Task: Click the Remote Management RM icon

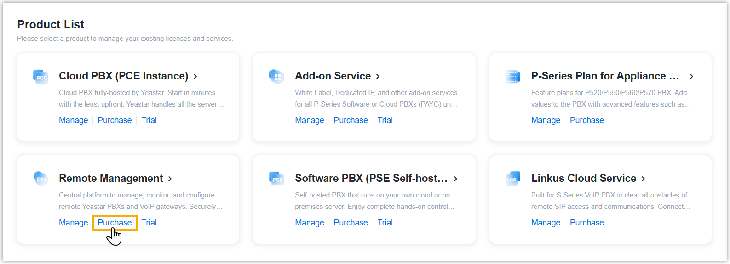Action: (x=40, y=179)
